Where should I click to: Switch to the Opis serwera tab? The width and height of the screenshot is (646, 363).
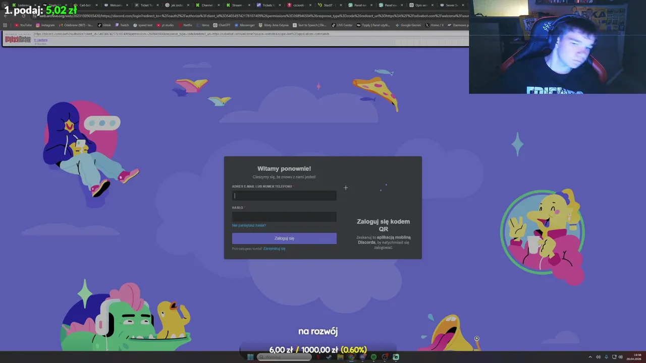[421, 5]
